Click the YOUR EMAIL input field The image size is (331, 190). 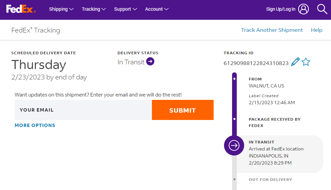[x=83, y=110]
